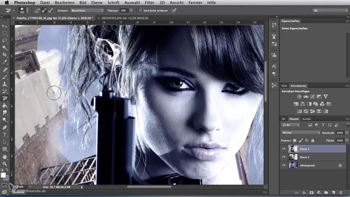Select the Zoom tool
Screen dimensions: 350x197
pos(5,164)
